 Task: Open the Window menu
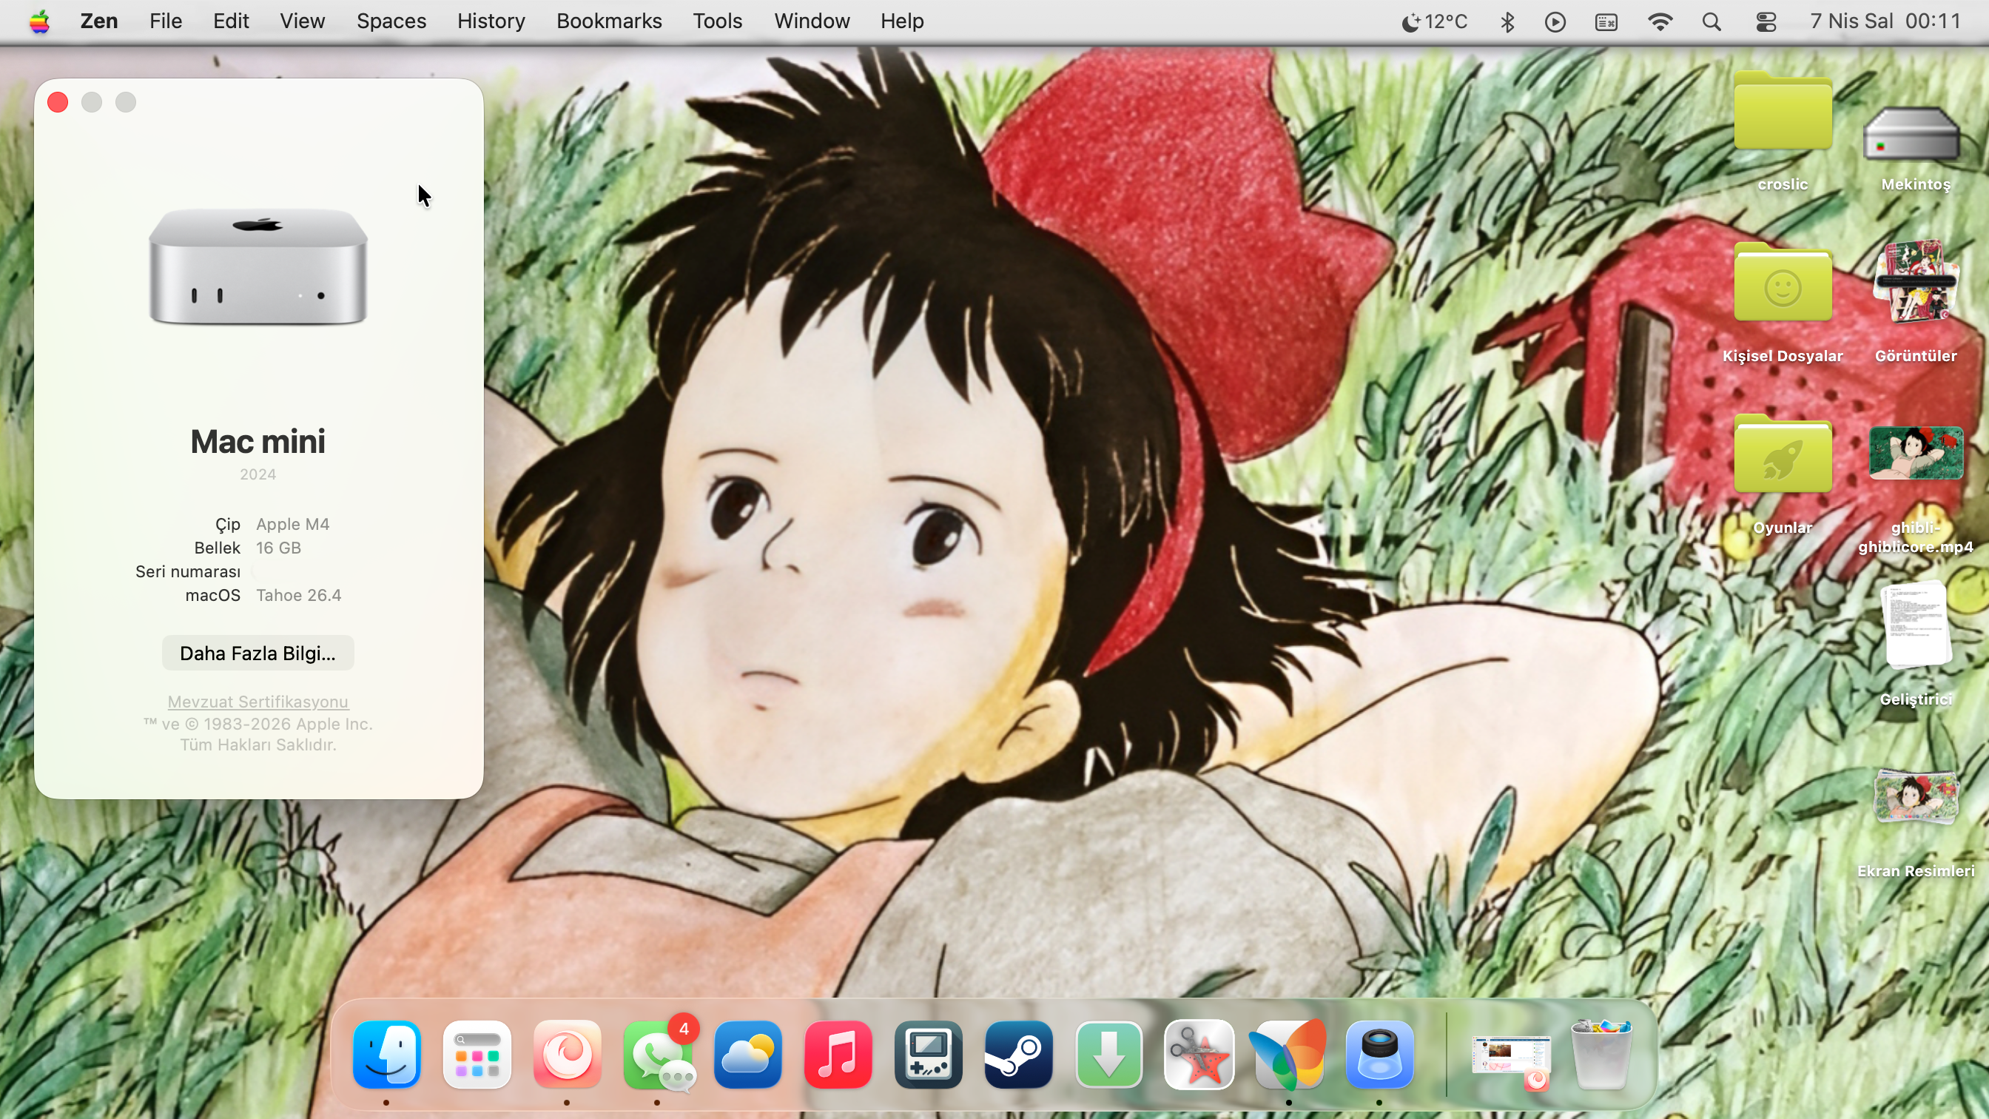[812, 21]
